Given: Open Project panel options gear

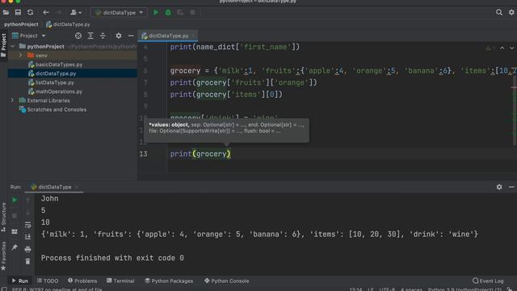Looking at the screenshot, I should (x=119, y=36).
